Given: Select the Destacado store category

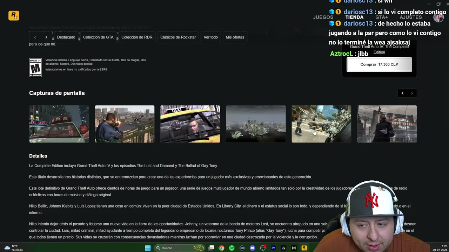Looking at the screenshot, I should [66, 37].
